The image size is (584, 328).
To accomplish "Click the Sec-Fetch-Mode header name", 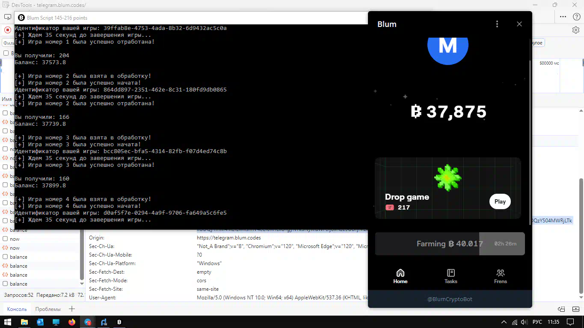I will pos(108,281).
